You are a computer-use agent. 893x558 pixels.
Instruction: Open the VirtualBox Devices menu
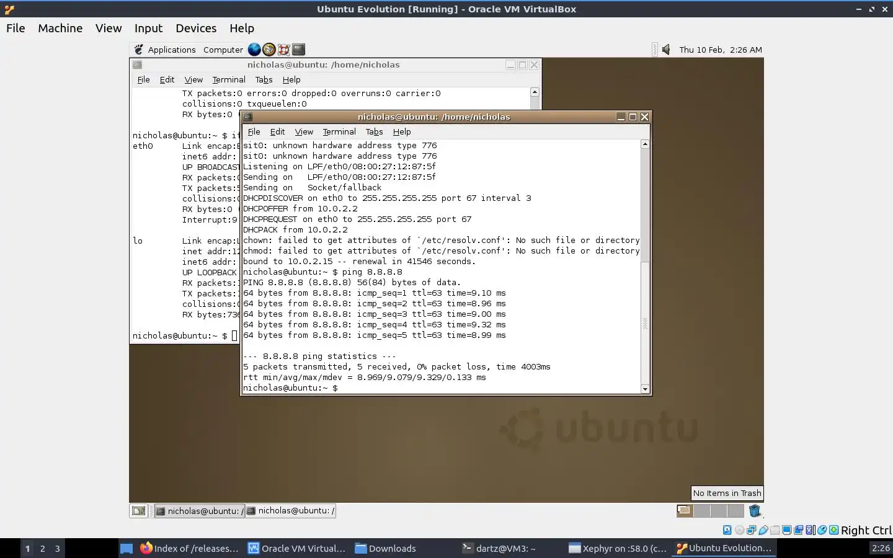pos(196,28)
